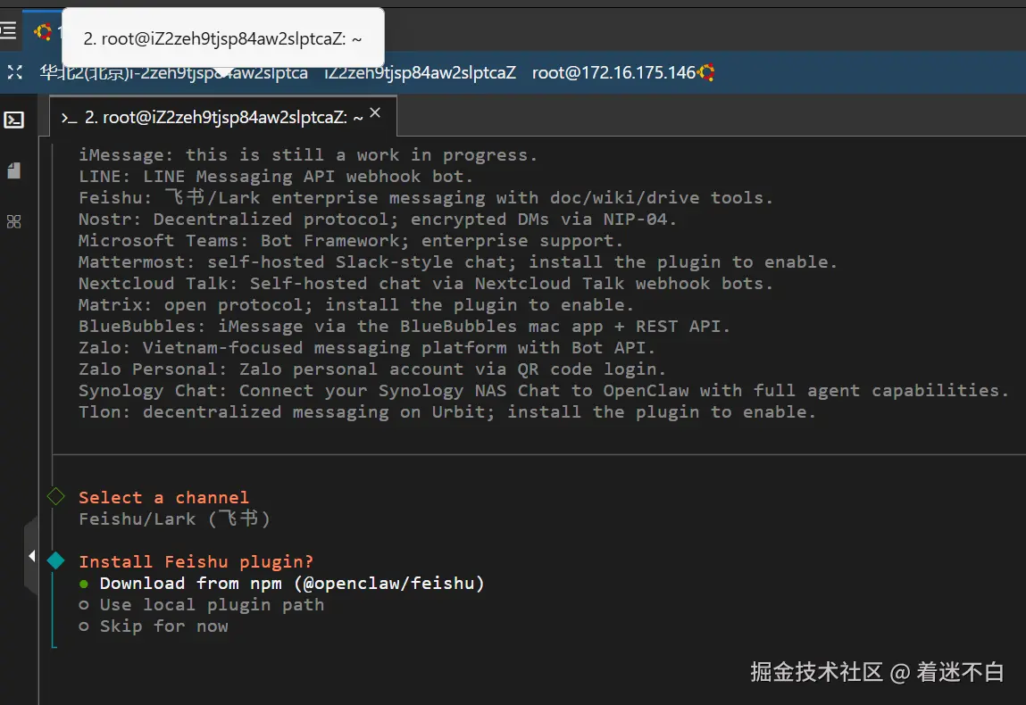This screenshot has height=705, width=1026.
Task: Collapse sidebar with left arrow handle
Action: 30,556
